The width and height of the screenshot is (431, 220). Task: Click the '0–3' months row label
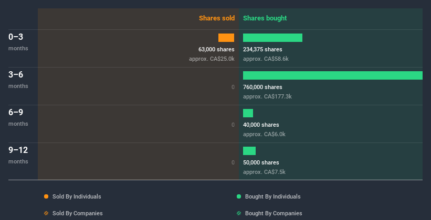(x=16, y=37)
